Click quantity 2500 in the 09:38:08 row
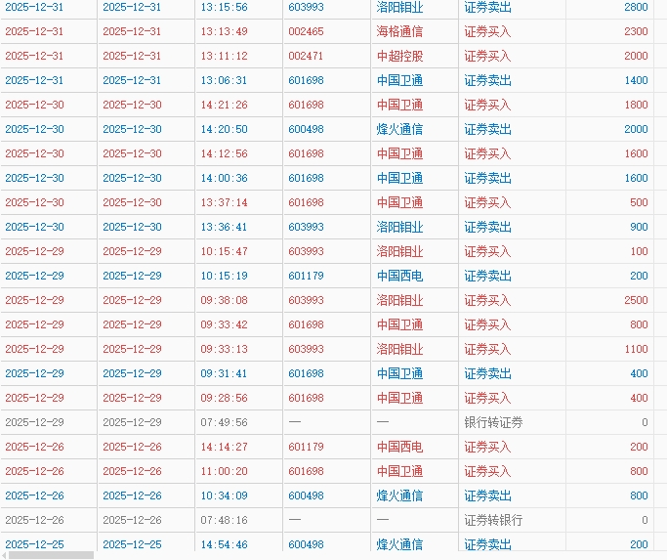This screenshot has width=667, height=560. click(x=636, y=300)
